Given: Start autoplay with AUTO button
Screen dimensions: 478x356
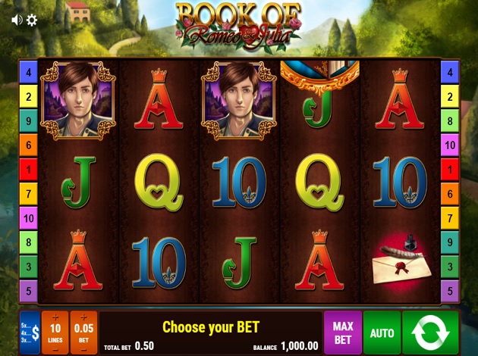Looking at the screenshot, I should click(382, 333).
